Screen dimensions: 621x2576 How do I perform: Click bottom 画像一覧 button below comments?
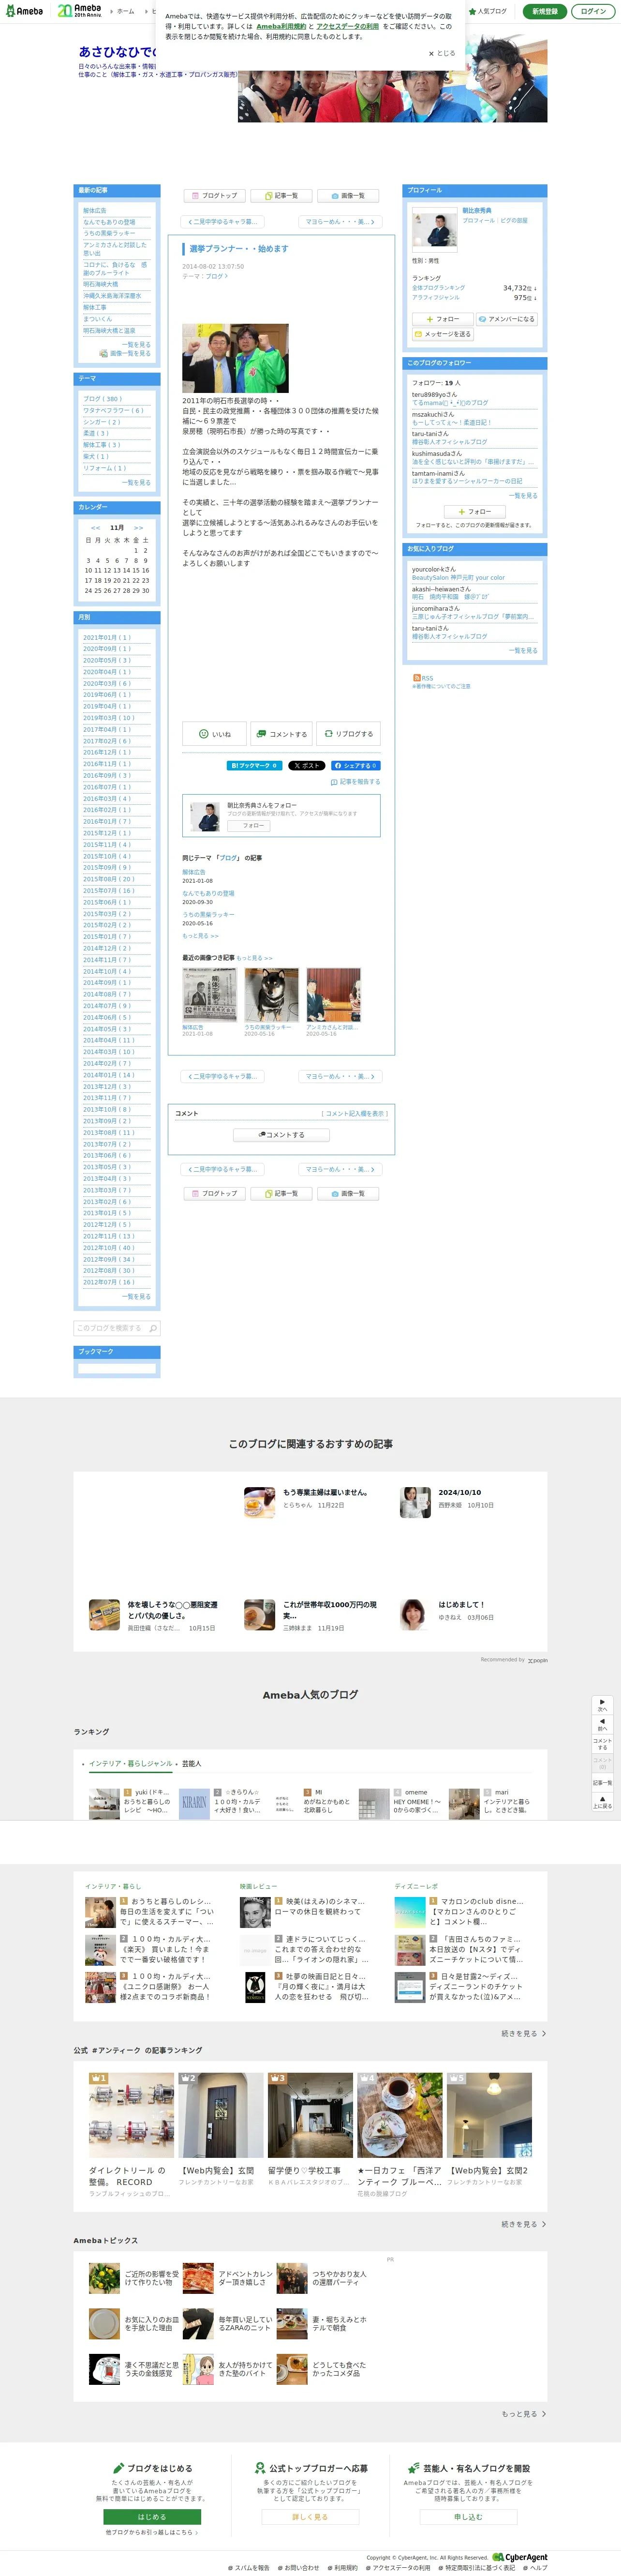(348, 1194)
